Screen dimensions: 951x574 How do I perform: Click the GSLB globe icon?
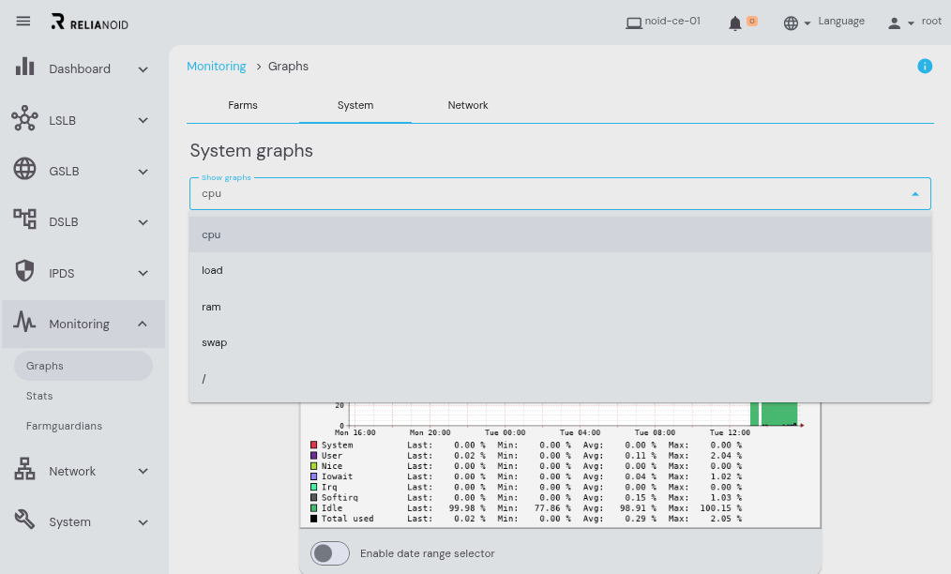[x=25, y=169]
